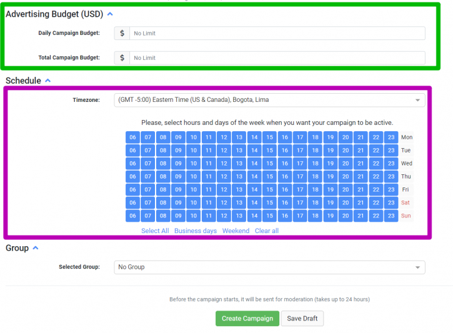Toggle hour 18 on Friday

pos(315,190)
